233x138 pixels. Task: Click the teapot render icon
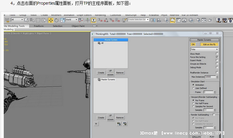pyautogui.click(x=210, y=20)
